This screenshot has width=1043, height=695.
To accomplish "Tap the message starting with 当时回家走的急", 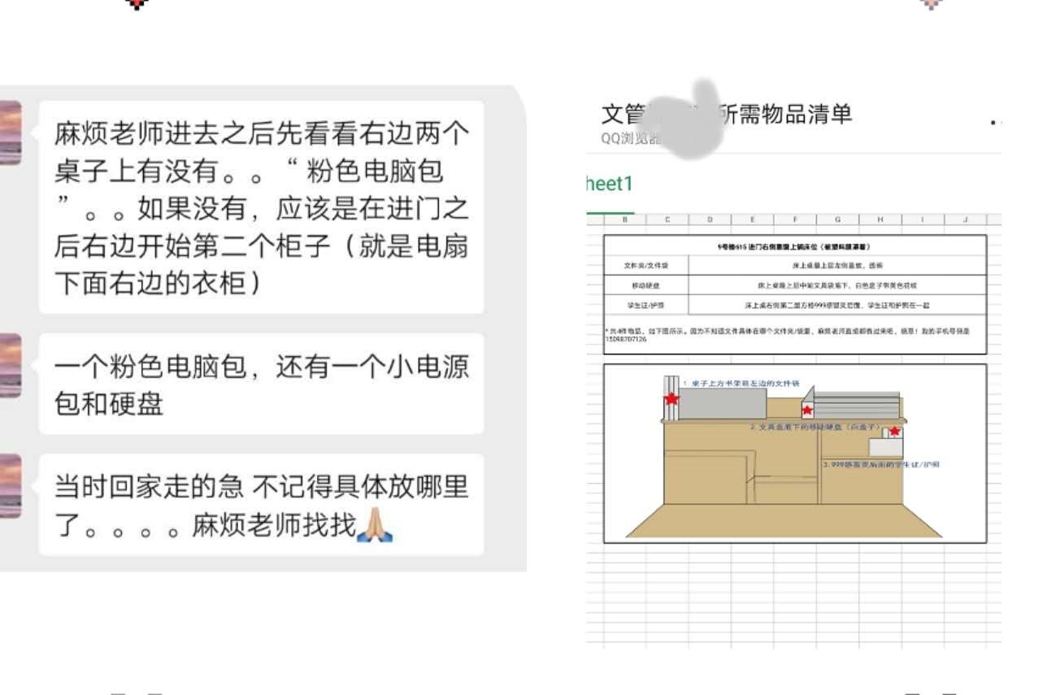I will click(261, 505).
